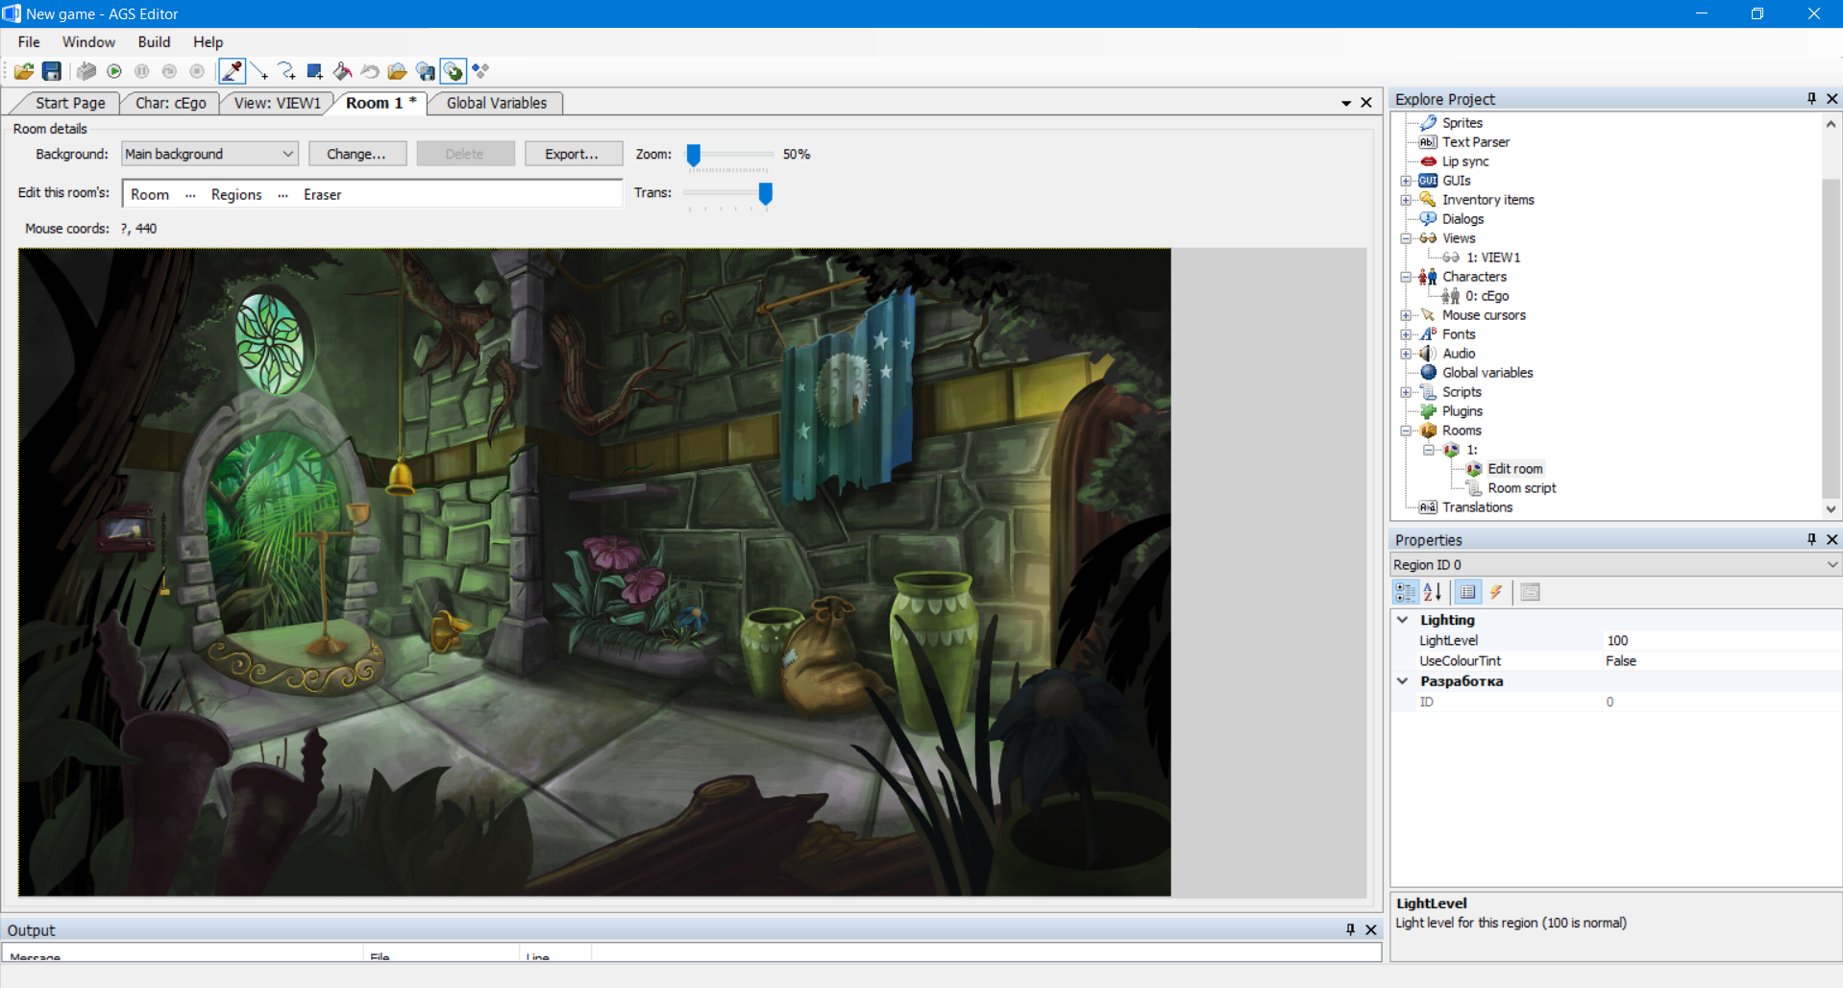Run the game with the green play icon
This screenshot has height=988, width=1843.
(114, 71)
